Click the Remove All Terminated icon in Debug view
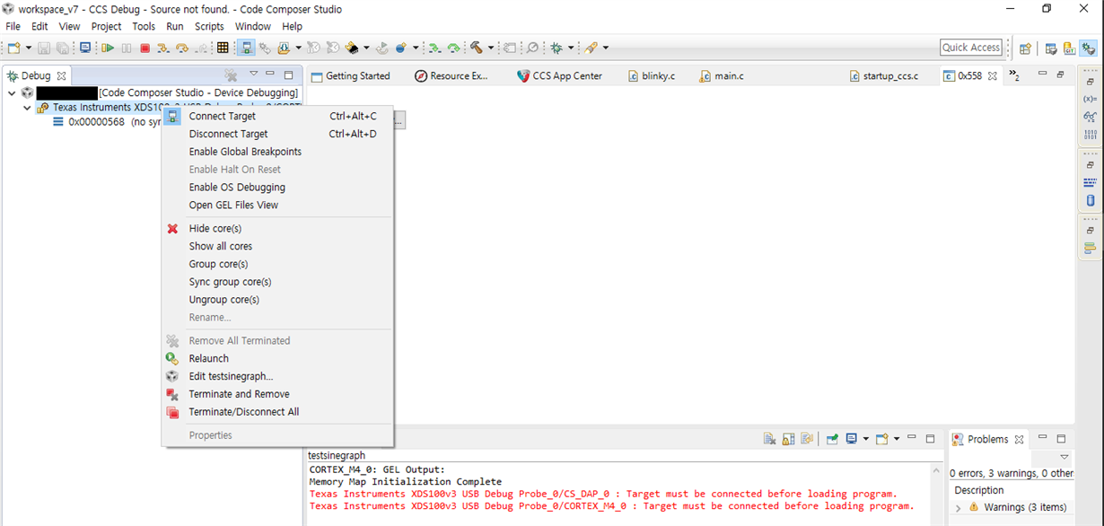The height and width of the screenshot is (526, 1104). tap(231, 75)
